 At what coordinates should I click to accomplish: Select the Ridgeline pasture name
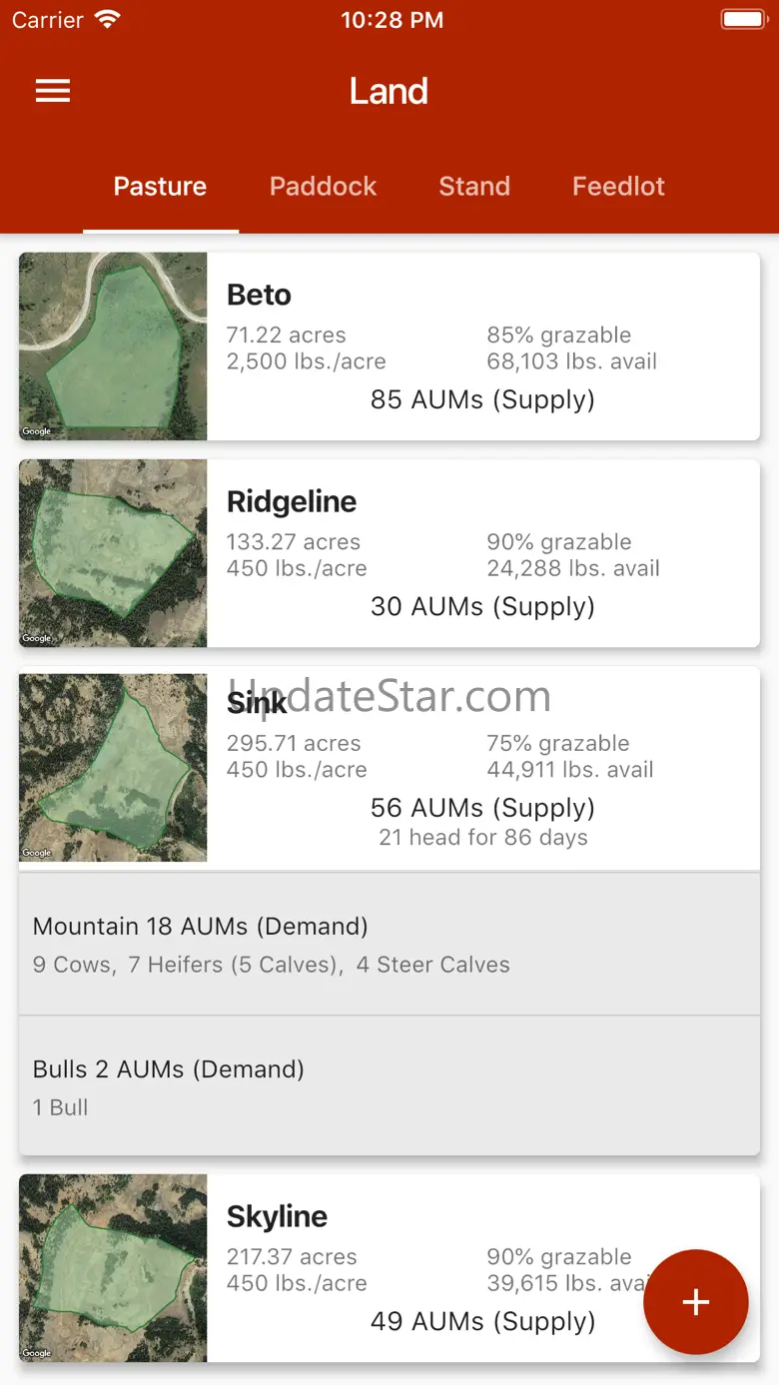pos(292,502)
